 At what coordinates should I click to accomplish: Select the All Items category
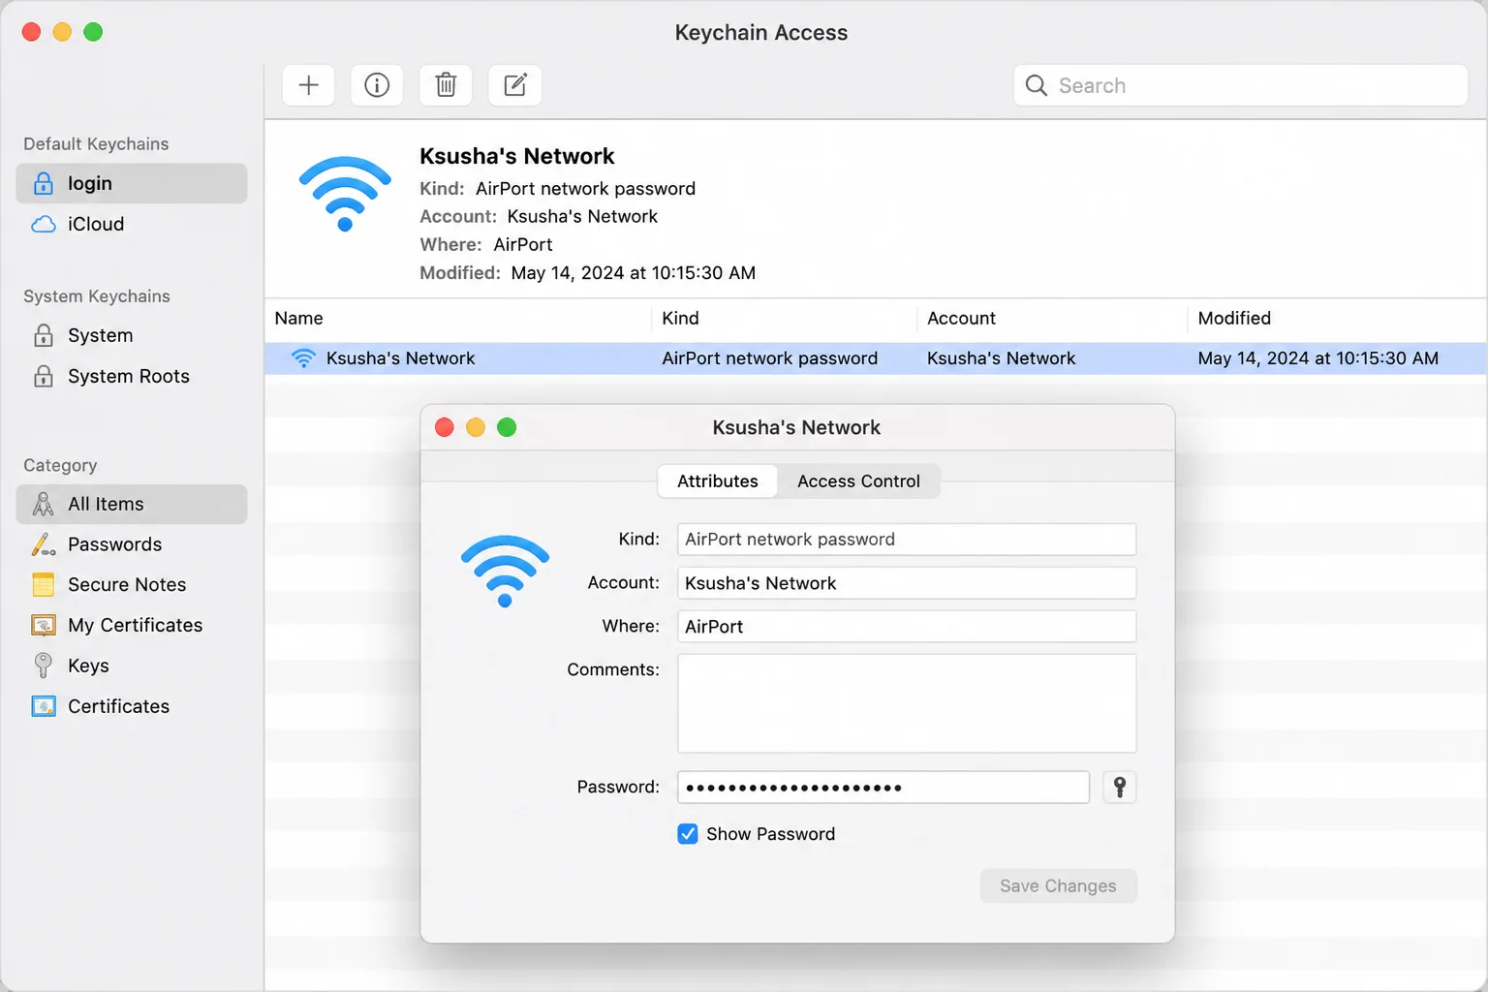click(132, 504)
